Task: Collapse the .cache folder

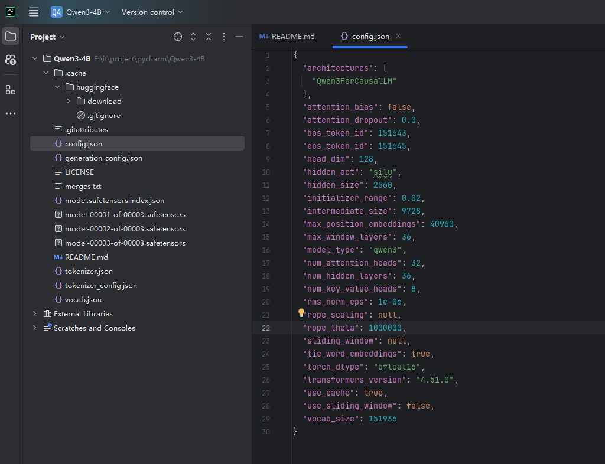Action: coord(46,73)
